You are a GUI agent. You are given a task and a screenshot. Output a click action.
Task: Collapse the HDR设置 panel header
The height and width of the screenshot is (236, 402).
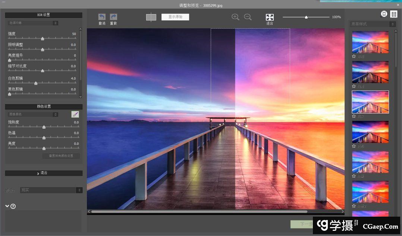point(44,15)
